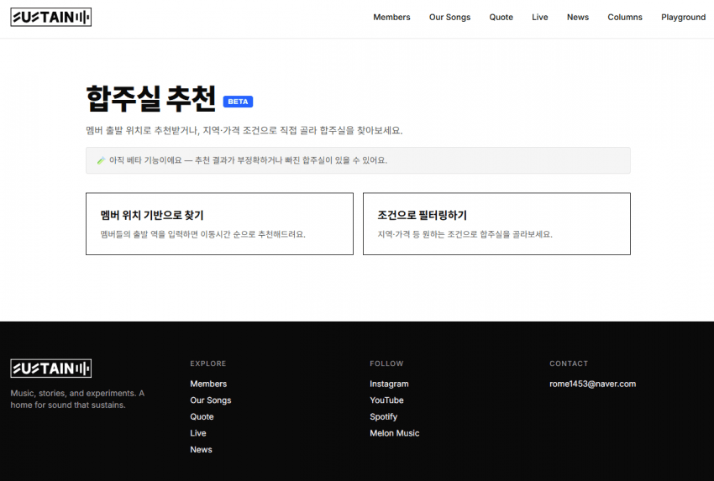Visit the YouTube link in the footer
Screen dimensions: 714x481
click(386, 400)
